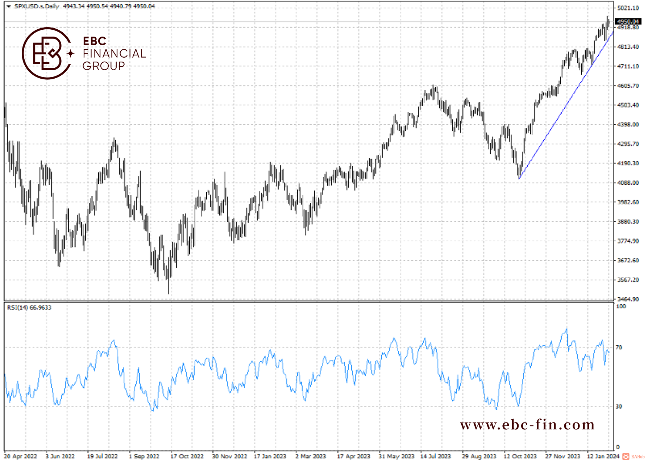Click the 3464.90 price scale label

click(628, 299)
